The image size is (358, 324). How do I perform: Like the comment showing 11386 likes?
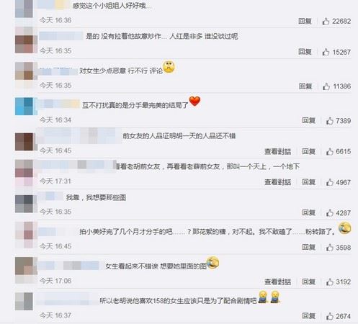[x=326, y=86]
